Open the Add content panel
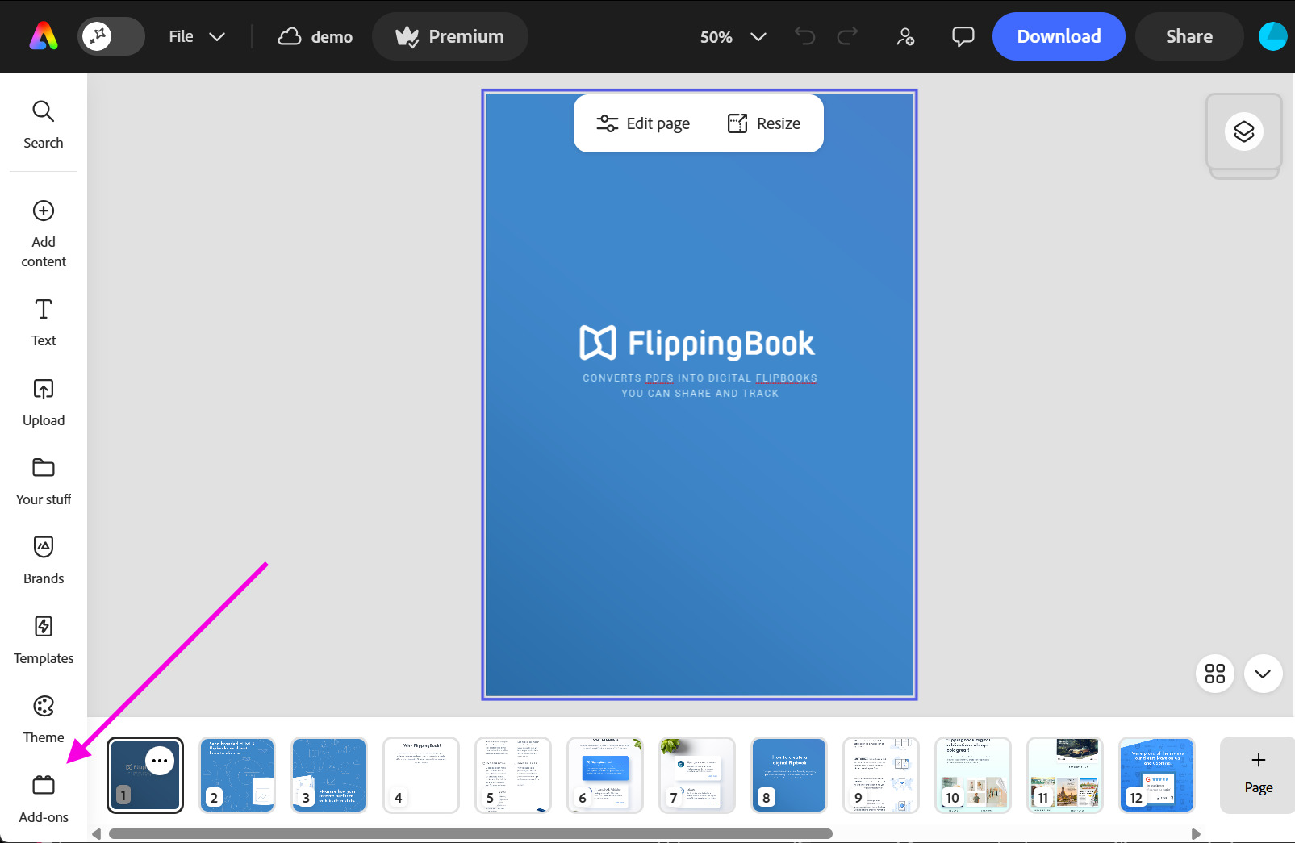The height and width of the screenshot is (843, 1295). [x=44, y=233]
